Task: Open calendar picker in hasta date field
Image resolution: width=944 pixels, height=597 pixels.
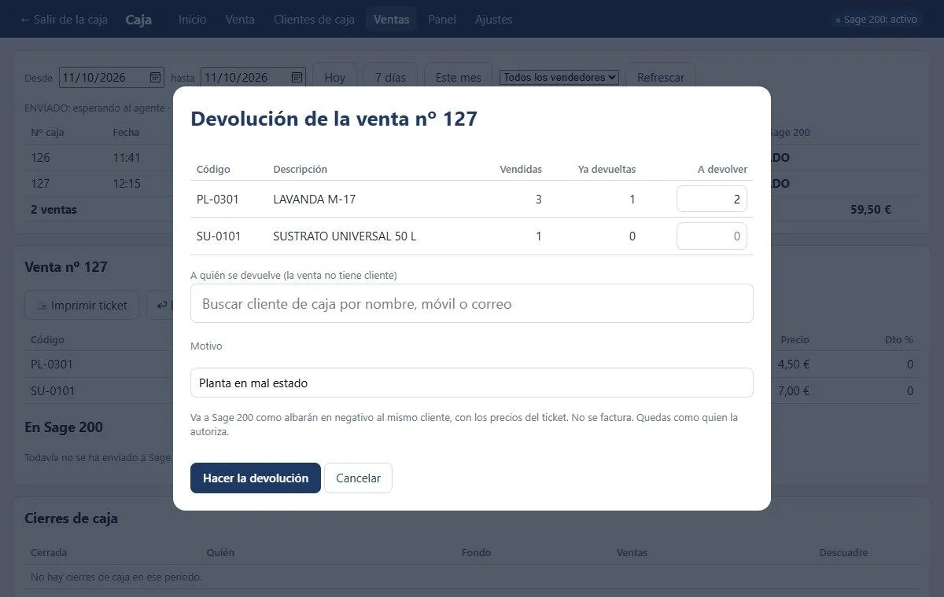Action: pos(297,77)
